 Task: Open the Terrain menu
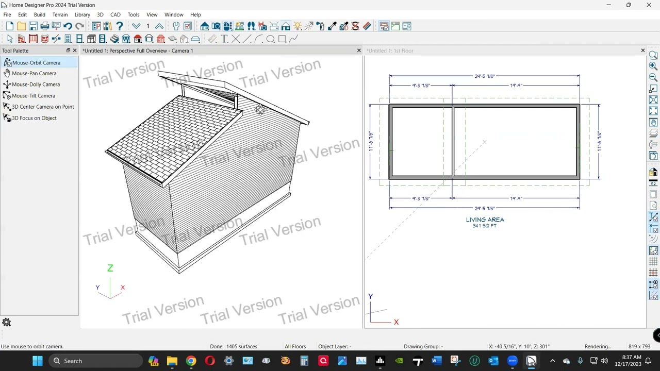pyautogui.click(x=60, y=14)
